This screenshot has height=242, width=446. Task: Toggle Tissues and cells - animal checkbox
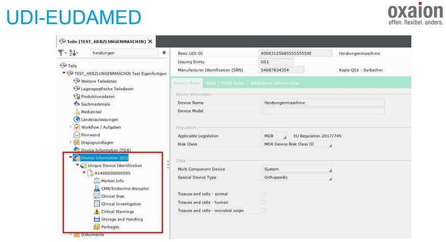point(264,194)
